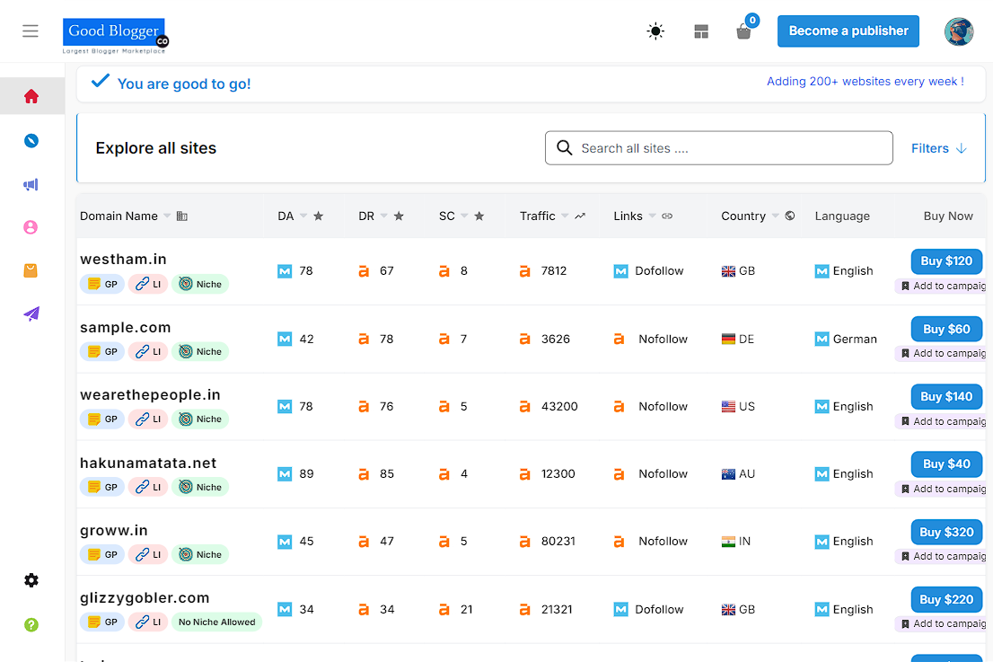Click the Good Blogger logo
The image size is (993, 662).
115,36
